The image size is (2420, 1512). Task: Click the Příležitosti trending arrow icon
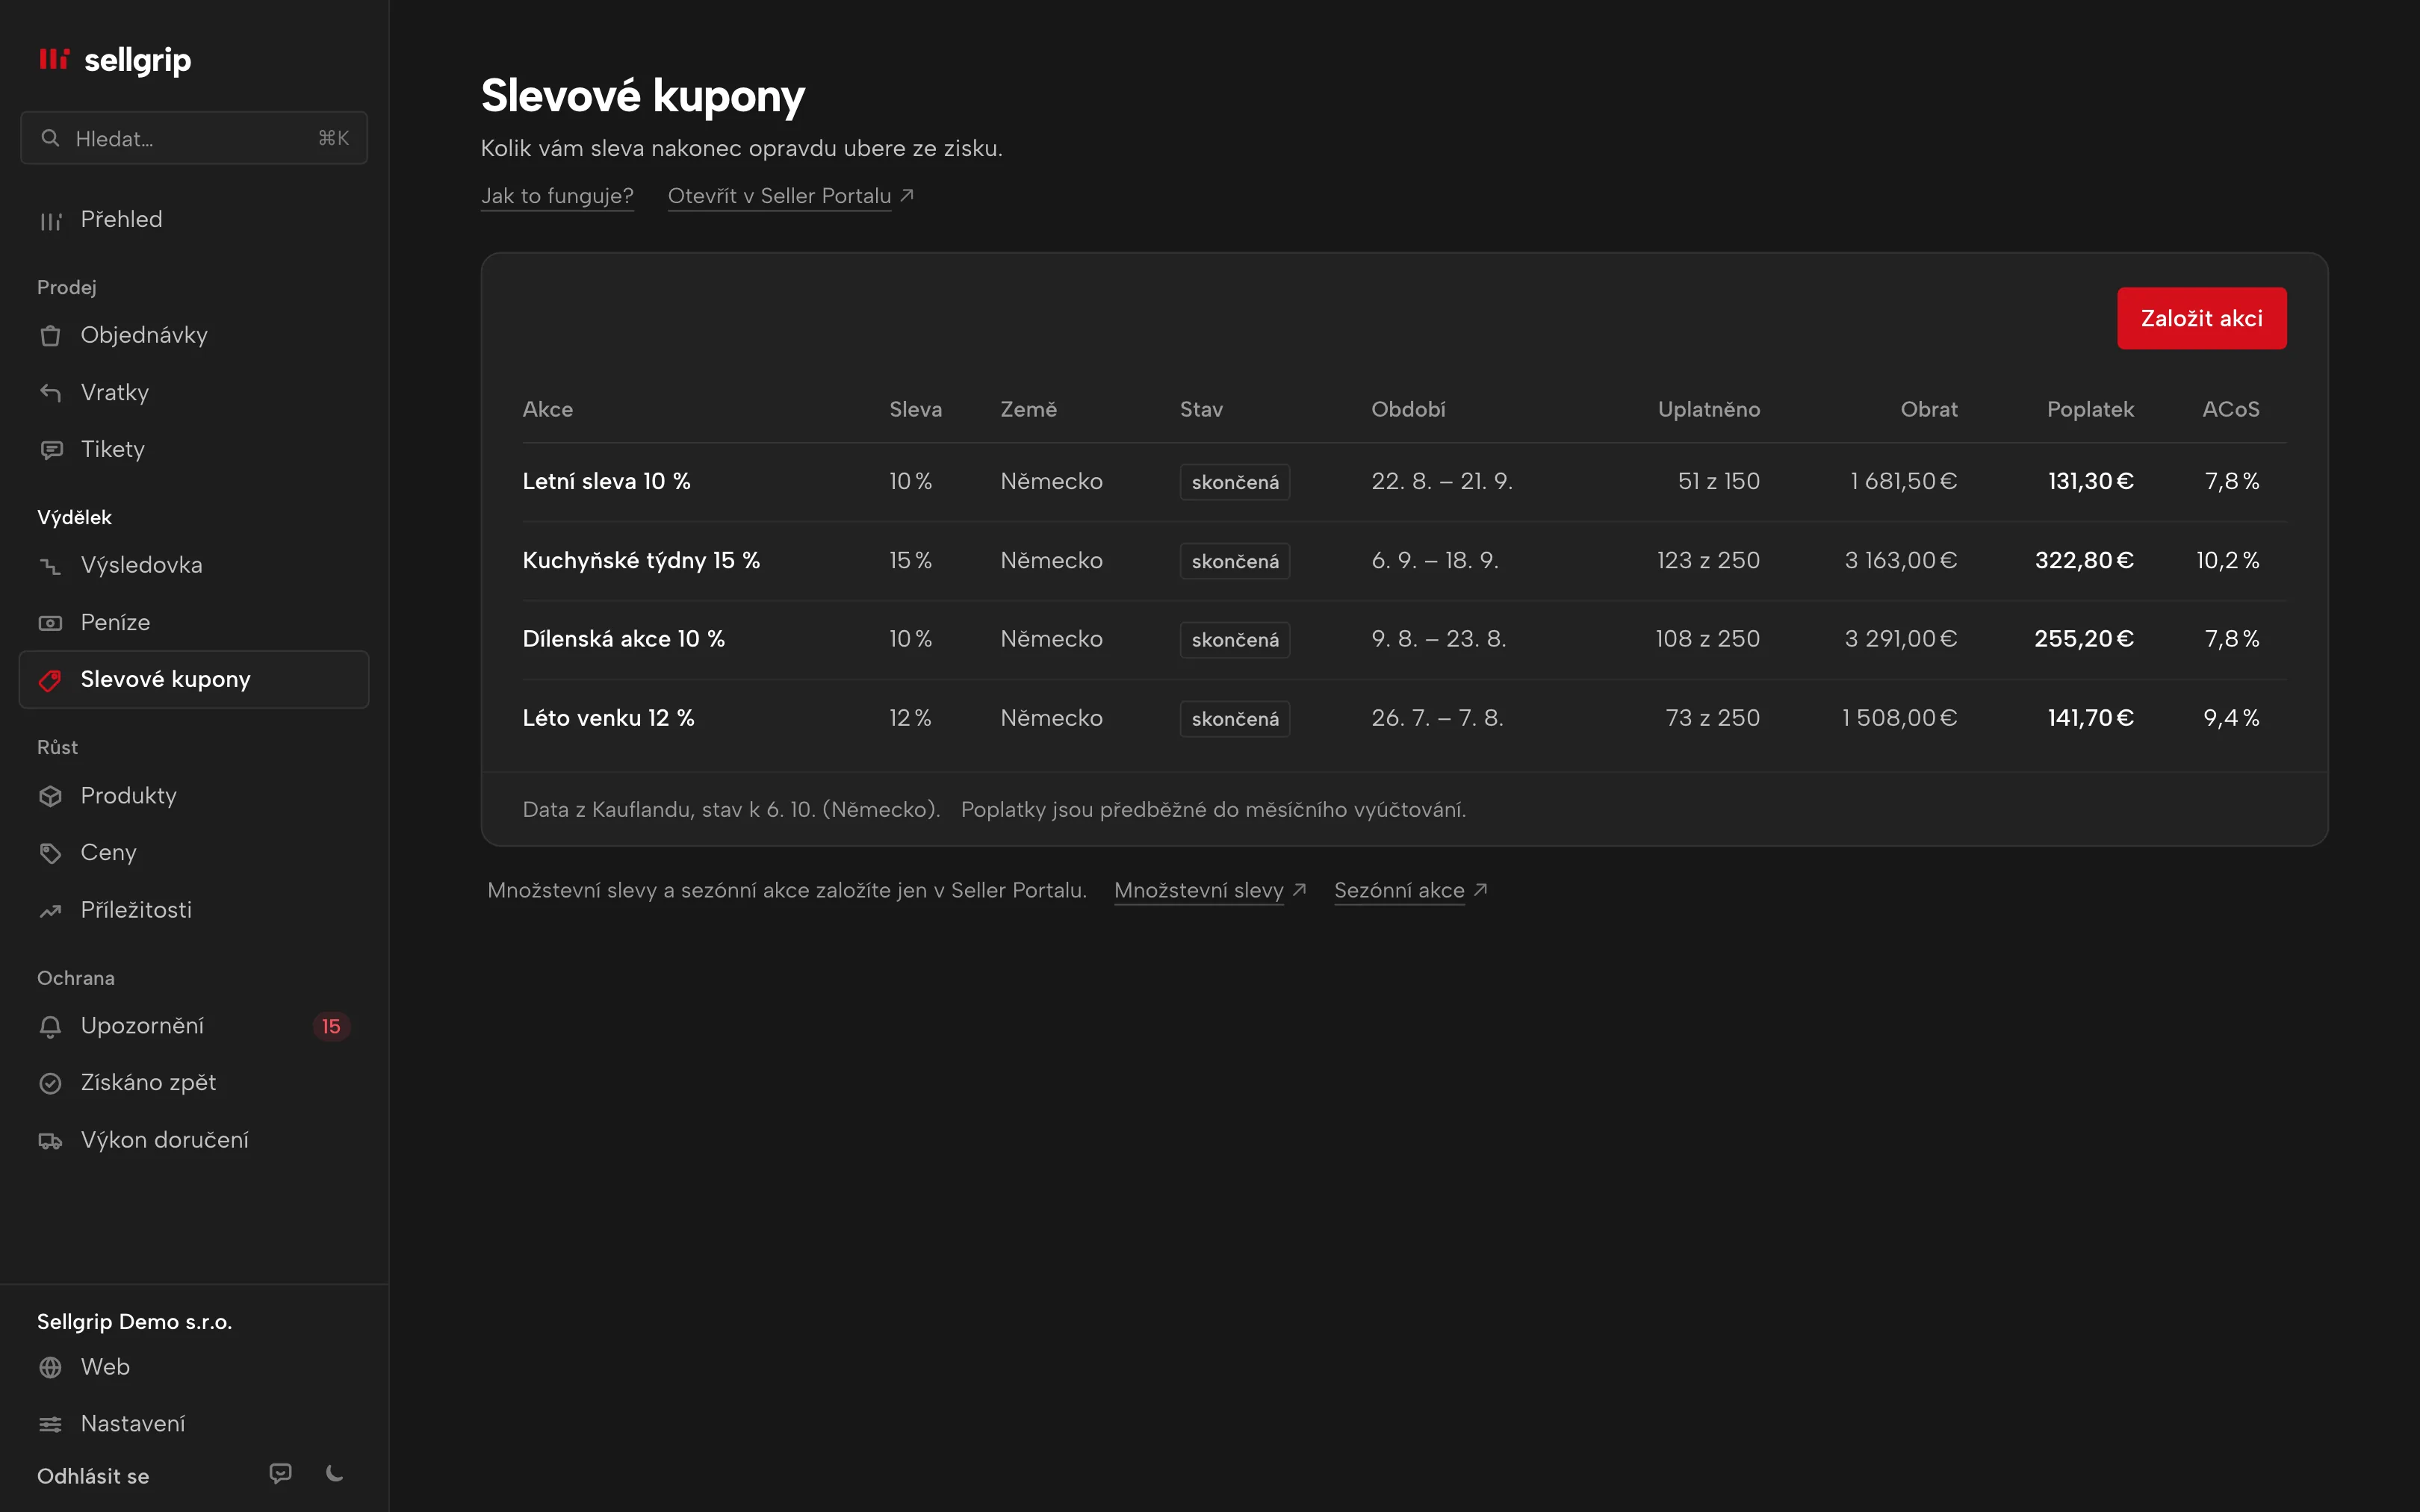pos(50,911)
